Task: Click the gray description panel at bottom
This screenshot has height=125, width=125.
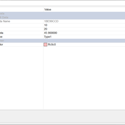Action: point(62,116)
